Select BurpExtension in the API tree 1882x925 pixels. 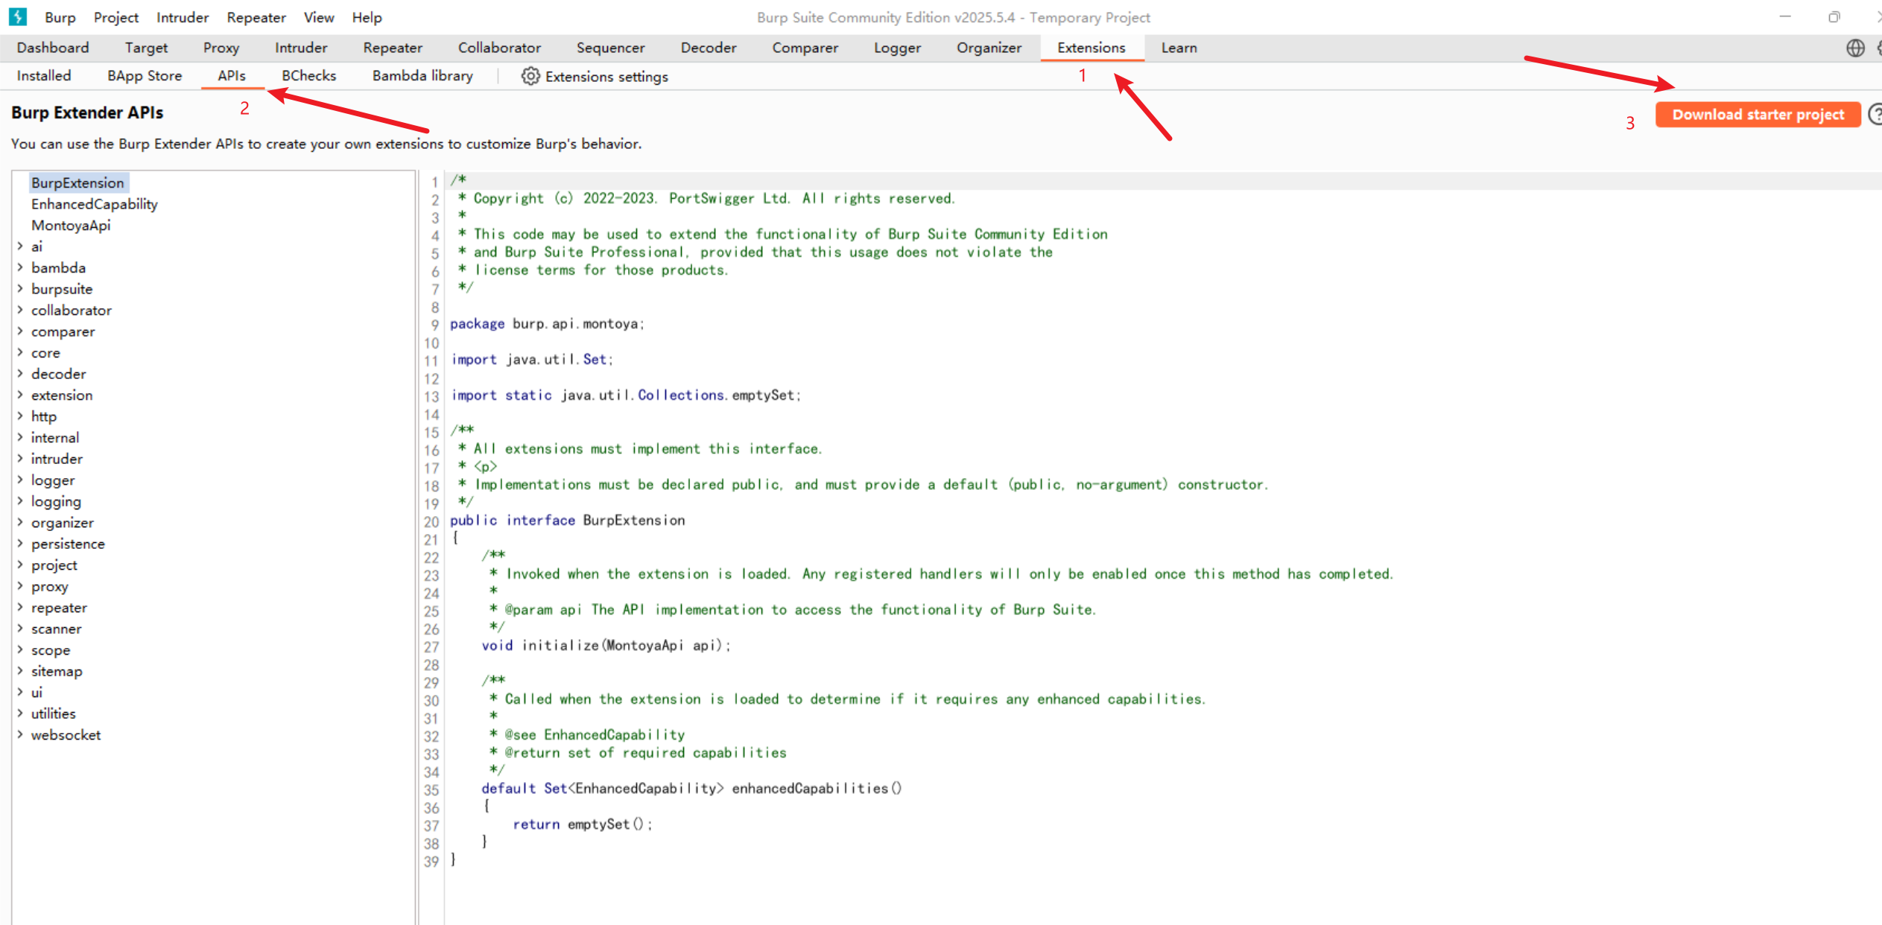coord(77,182)
